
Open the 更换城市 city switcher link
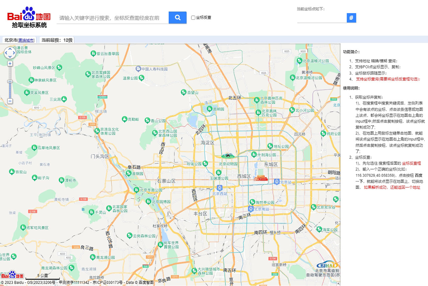27,40
